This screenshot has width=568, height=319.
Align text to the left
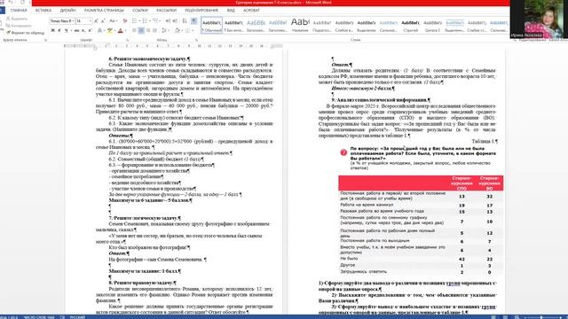tap(134, 30)
